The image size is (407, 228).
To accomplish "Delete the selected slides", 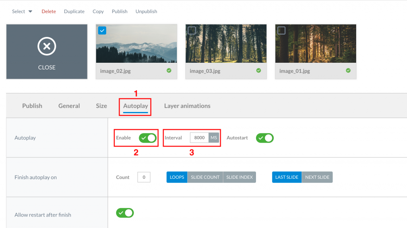I will click(49, 12).
